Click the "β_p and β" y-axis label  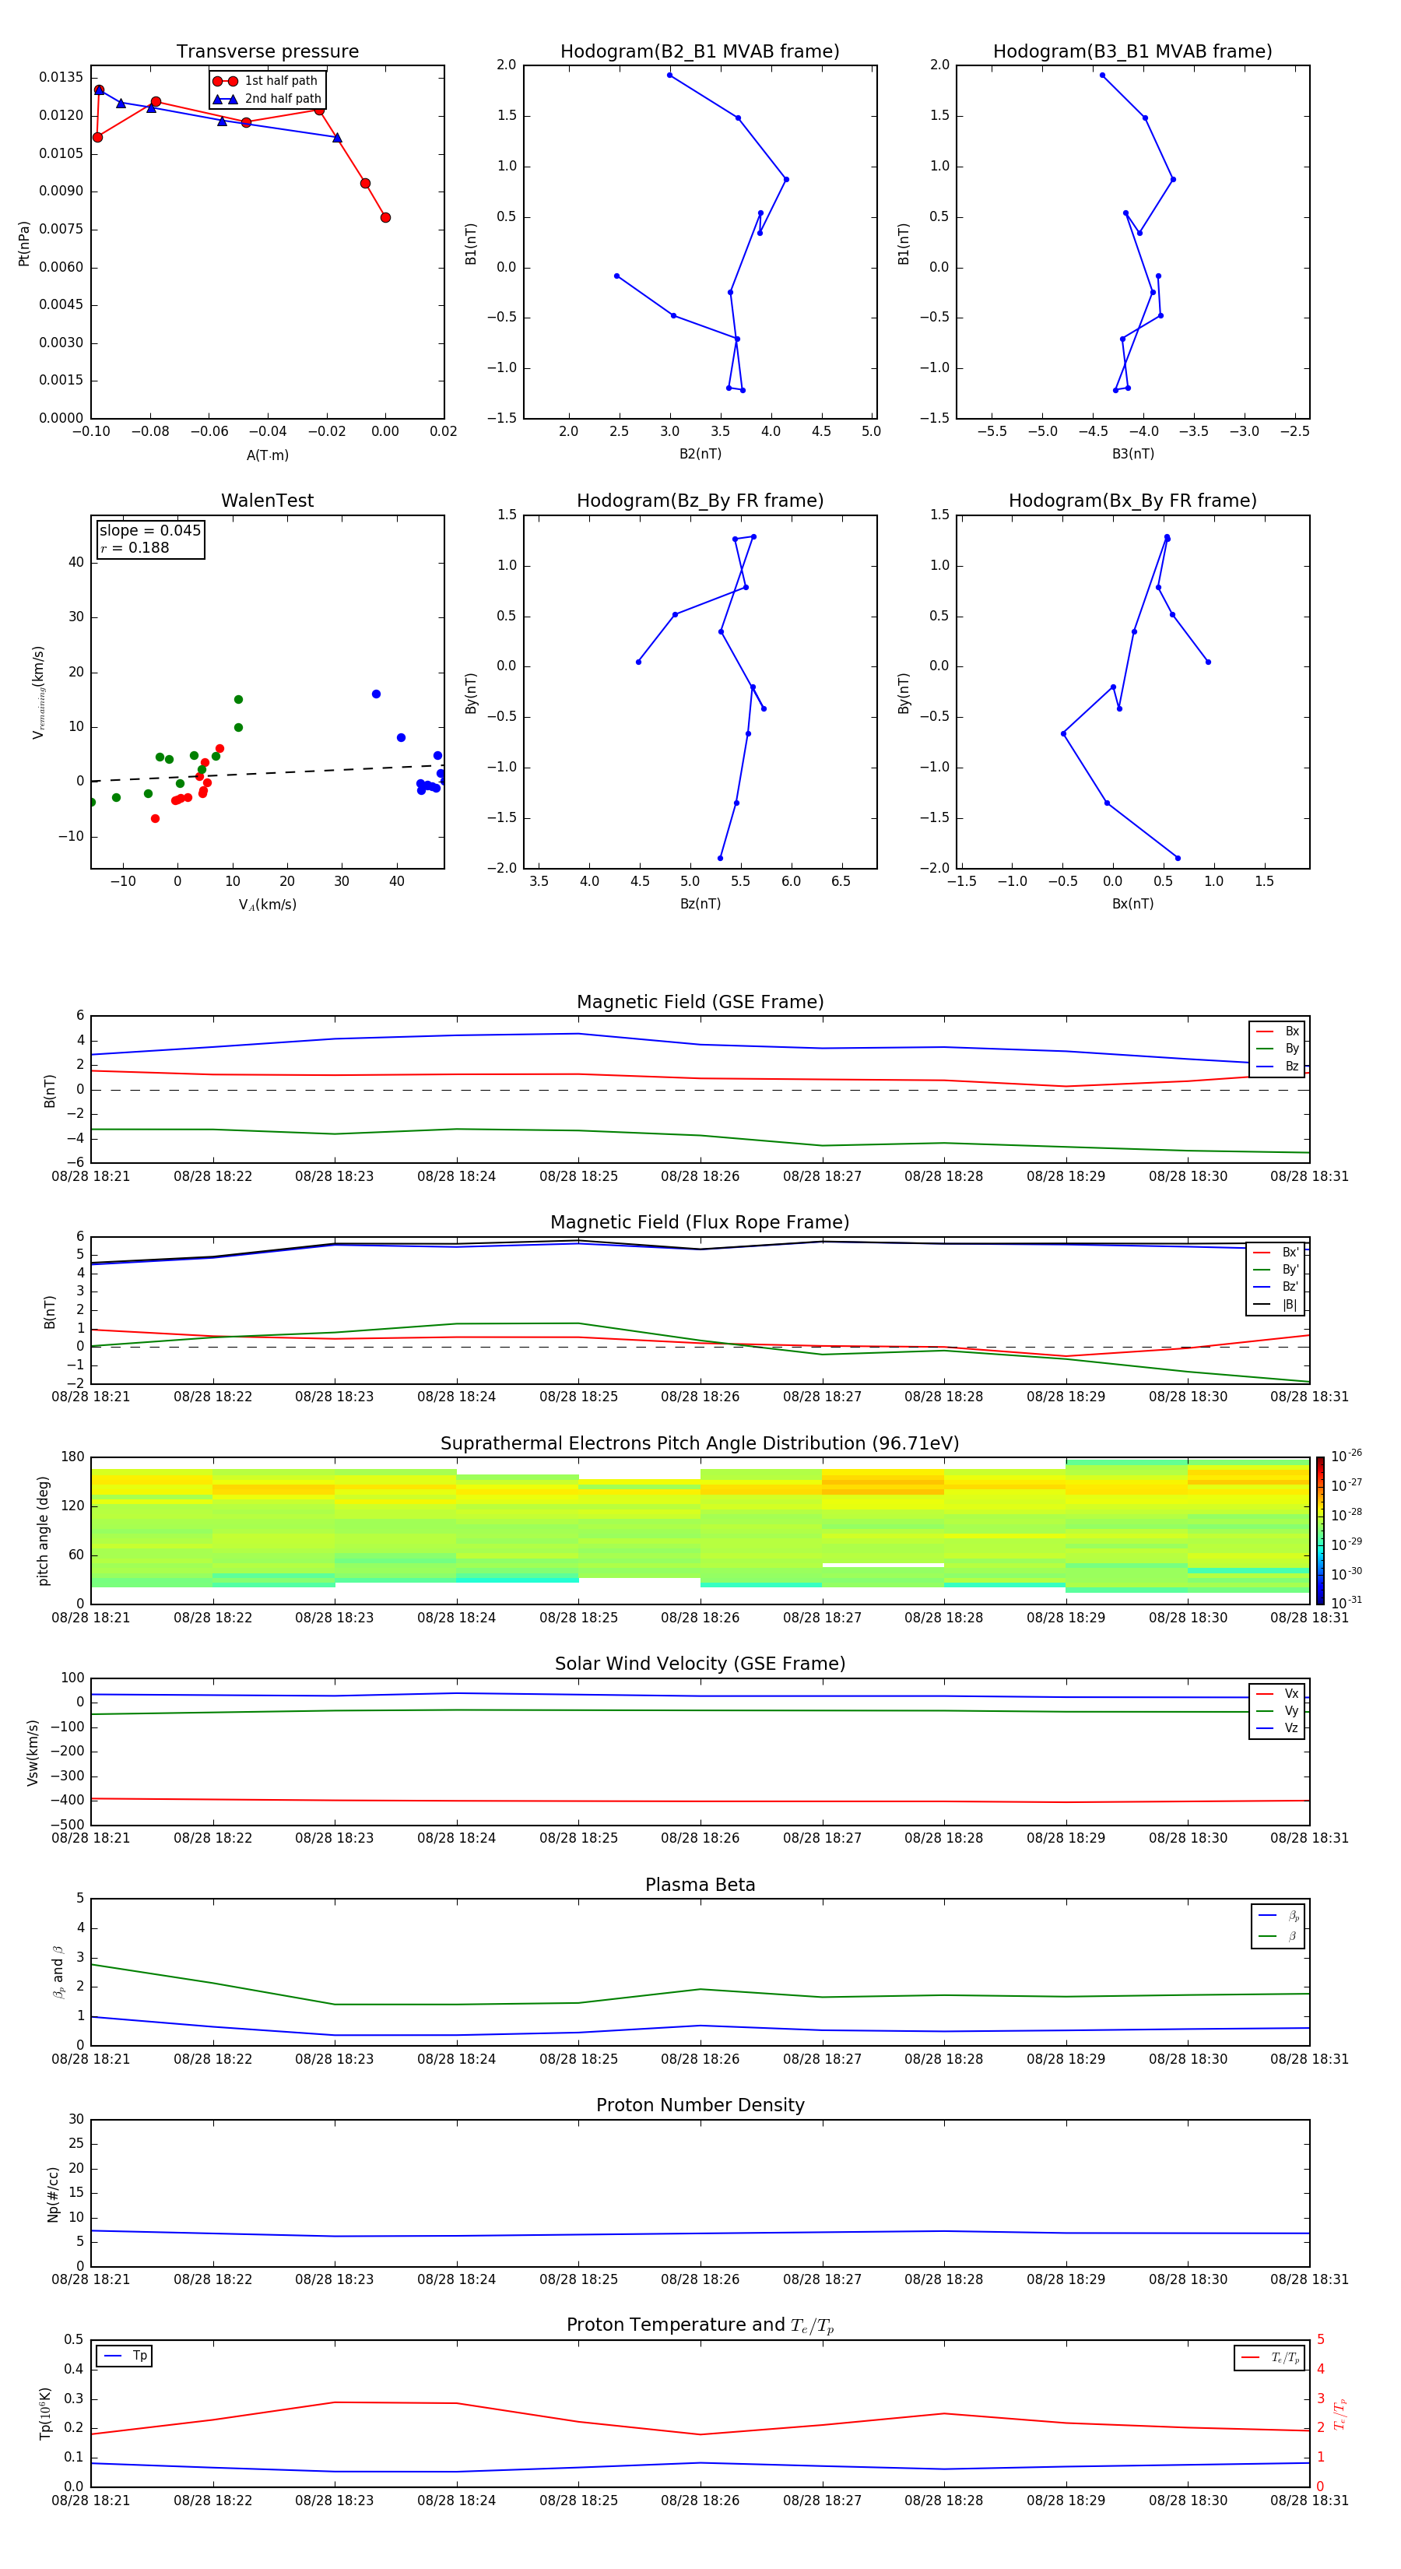point(59,1973)
